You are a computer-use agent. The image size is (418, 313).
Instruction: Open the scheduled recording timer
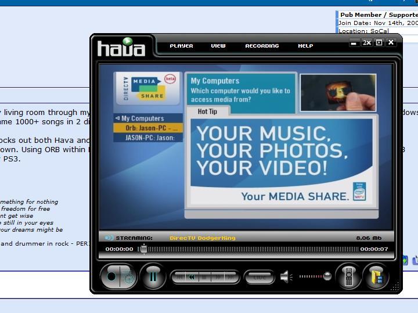click(129, 278)
